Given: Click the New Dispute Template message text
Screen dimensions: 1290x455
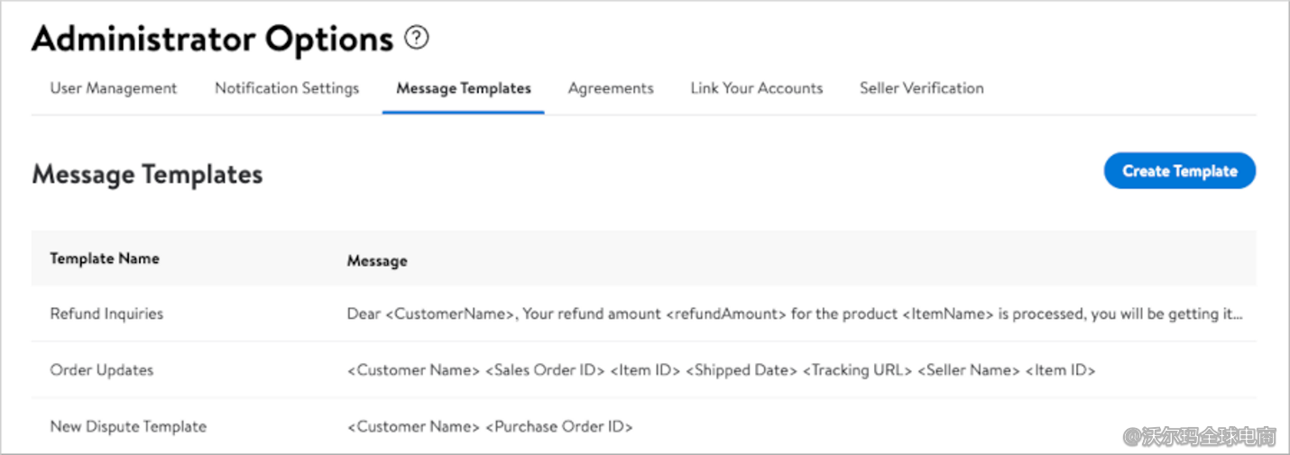Looking at the screenshot, I should [490, 426].
